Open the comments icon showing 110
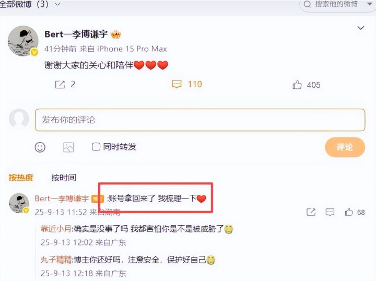 pos(177,84)
